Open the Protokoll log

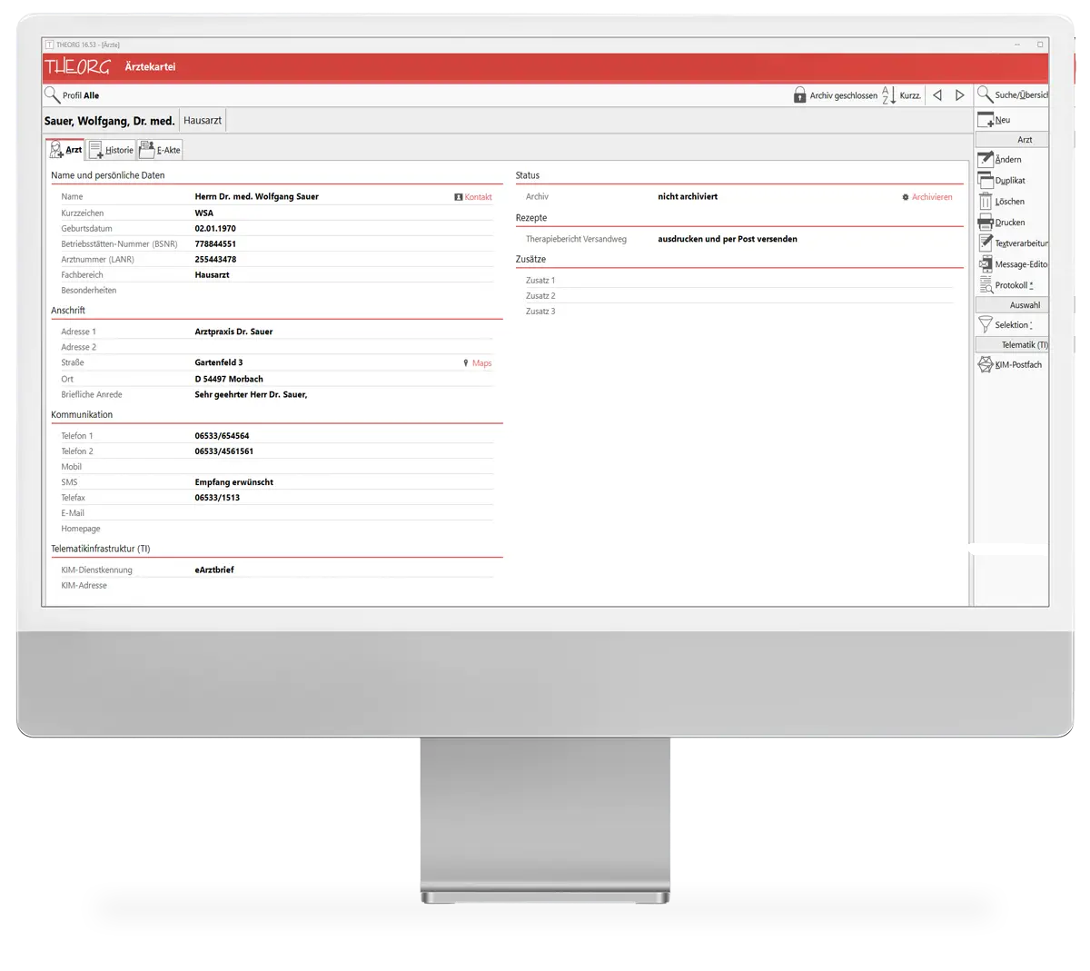click(x=986, y=285)
